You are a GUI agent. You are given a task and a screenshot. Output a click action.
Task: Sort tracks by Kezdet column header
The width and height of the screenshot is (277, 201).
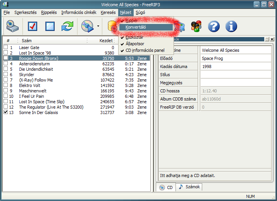pyautogui.click(x=101, y=41)
